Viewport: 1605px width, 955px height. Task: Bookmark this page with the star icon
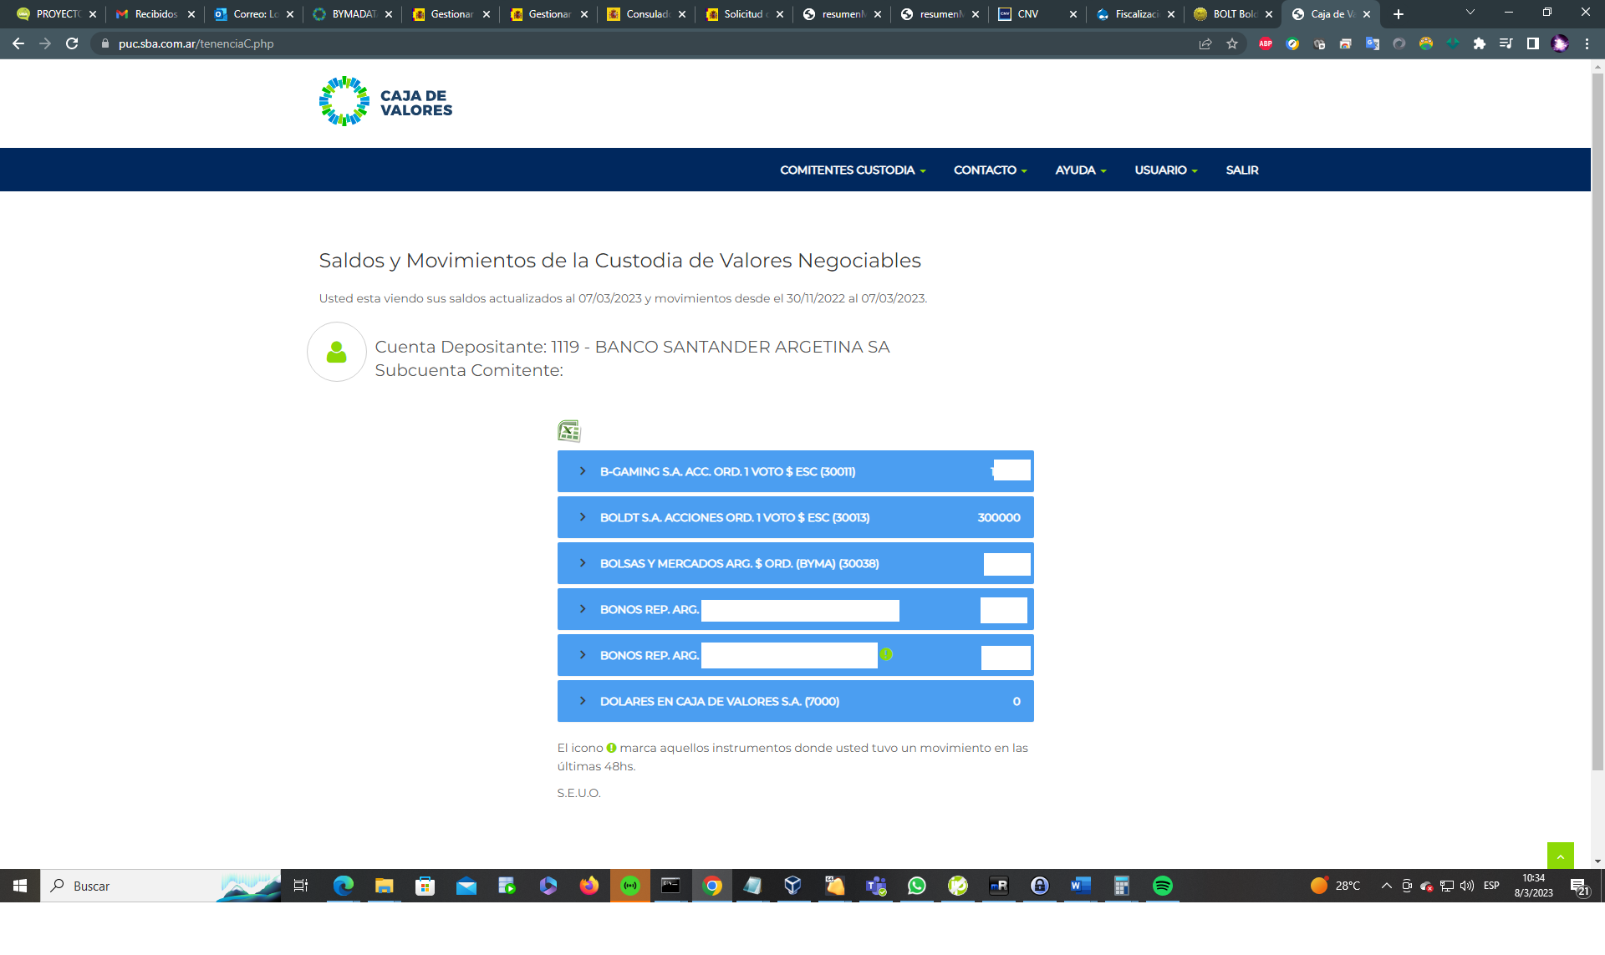1232,43
